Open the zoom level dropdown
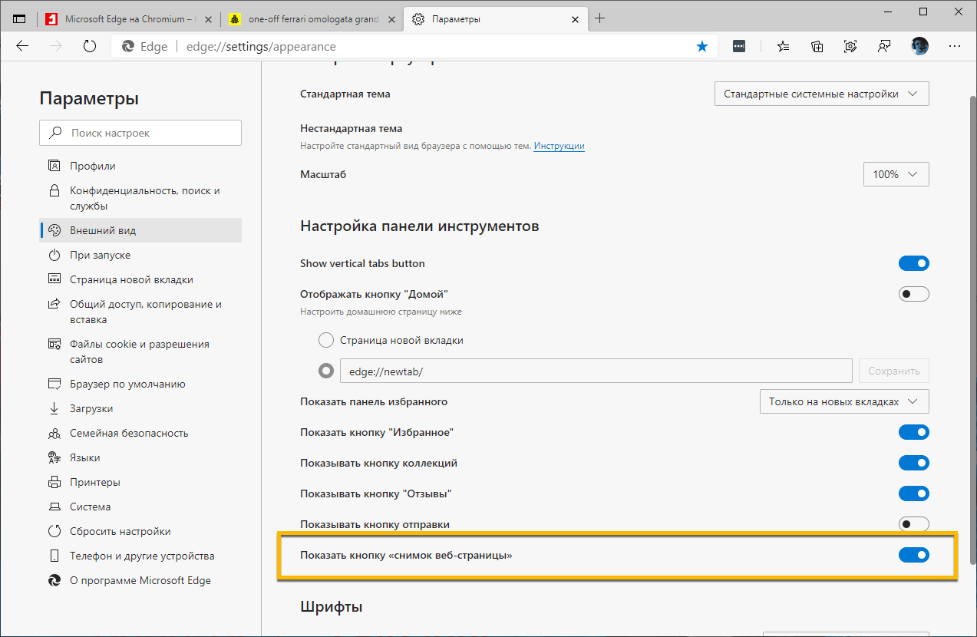Screen dimensions: 977x637 click(896, 173)
